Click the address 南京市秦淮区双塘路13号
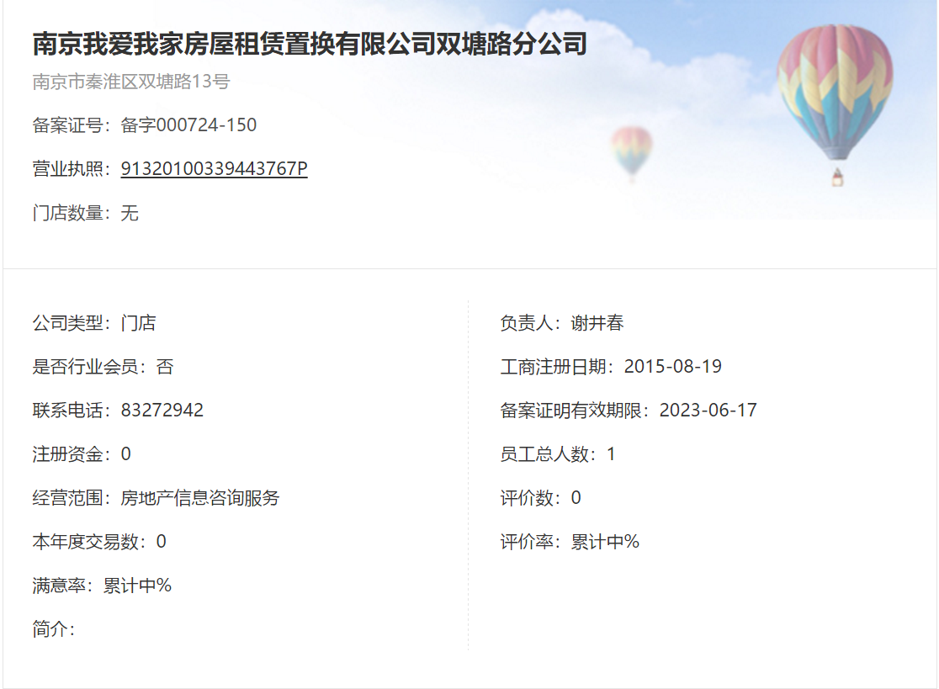 click(x=131, y=82)
